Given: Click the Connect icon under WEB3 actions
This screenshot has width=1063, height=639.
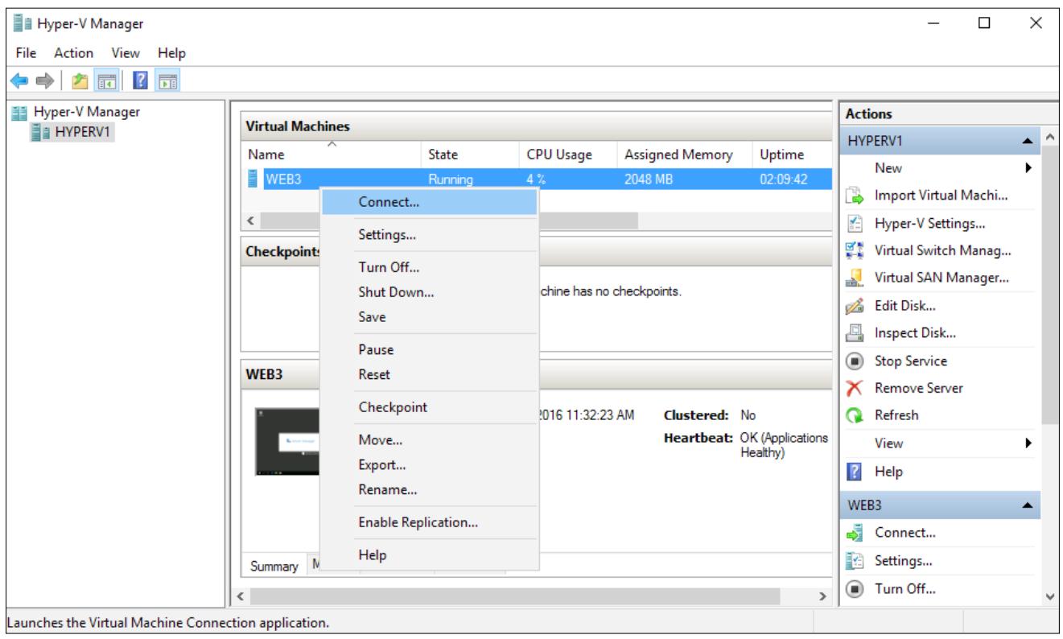Looking at the screenshot, I should 855,533.
